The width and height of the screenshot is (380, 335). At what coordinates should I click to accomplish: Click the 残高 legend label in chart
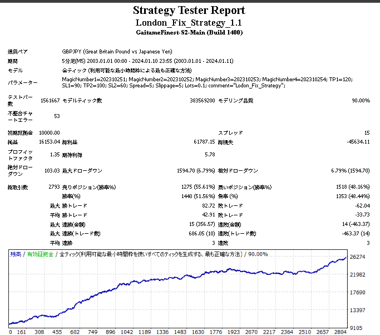pos(16,254)
